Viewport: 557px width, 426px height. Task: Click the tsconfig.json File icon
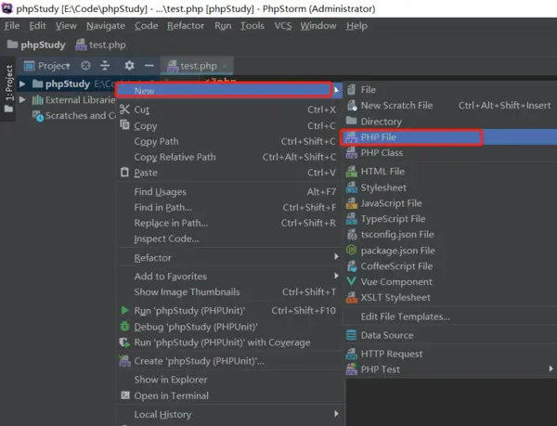(352, 235)
